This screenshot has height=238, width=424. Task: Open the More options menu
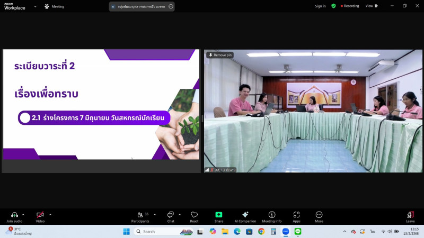[319, 216]
